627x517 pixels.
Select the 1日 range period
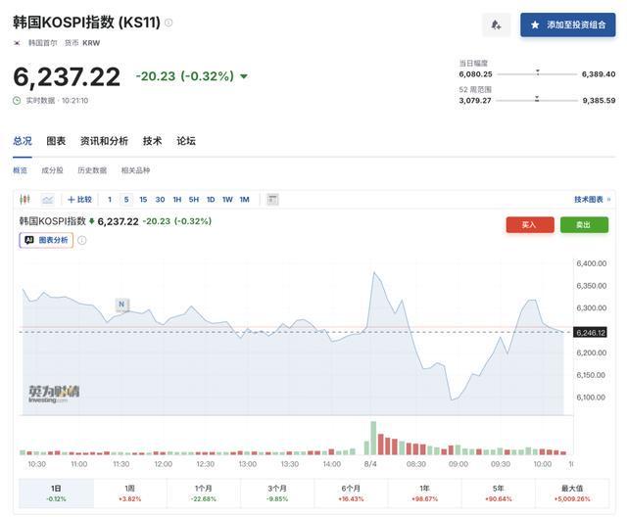point(57,493)
